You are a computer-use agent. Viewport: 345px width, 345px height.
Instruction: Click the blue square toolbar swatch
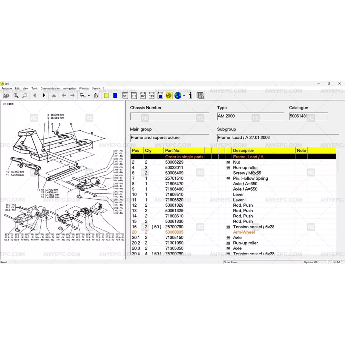point(115,96)
